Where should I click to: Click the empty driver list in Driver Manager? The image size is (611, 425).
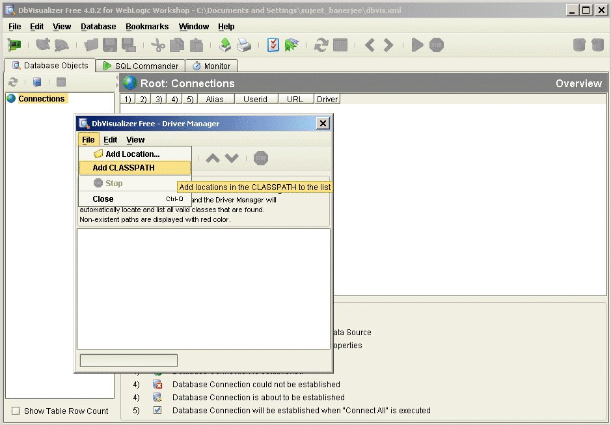pyautogui.click(x=204, y=289)
